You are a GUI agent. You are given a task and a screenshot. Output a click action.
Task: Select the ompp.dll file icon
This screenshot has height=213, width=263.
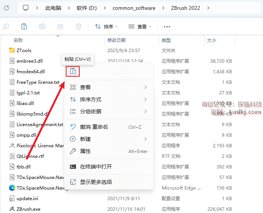point(12,135)
